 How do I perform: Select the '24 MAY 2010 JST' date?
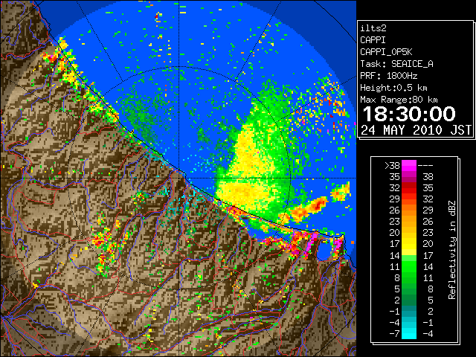click(x=416, y=130)
